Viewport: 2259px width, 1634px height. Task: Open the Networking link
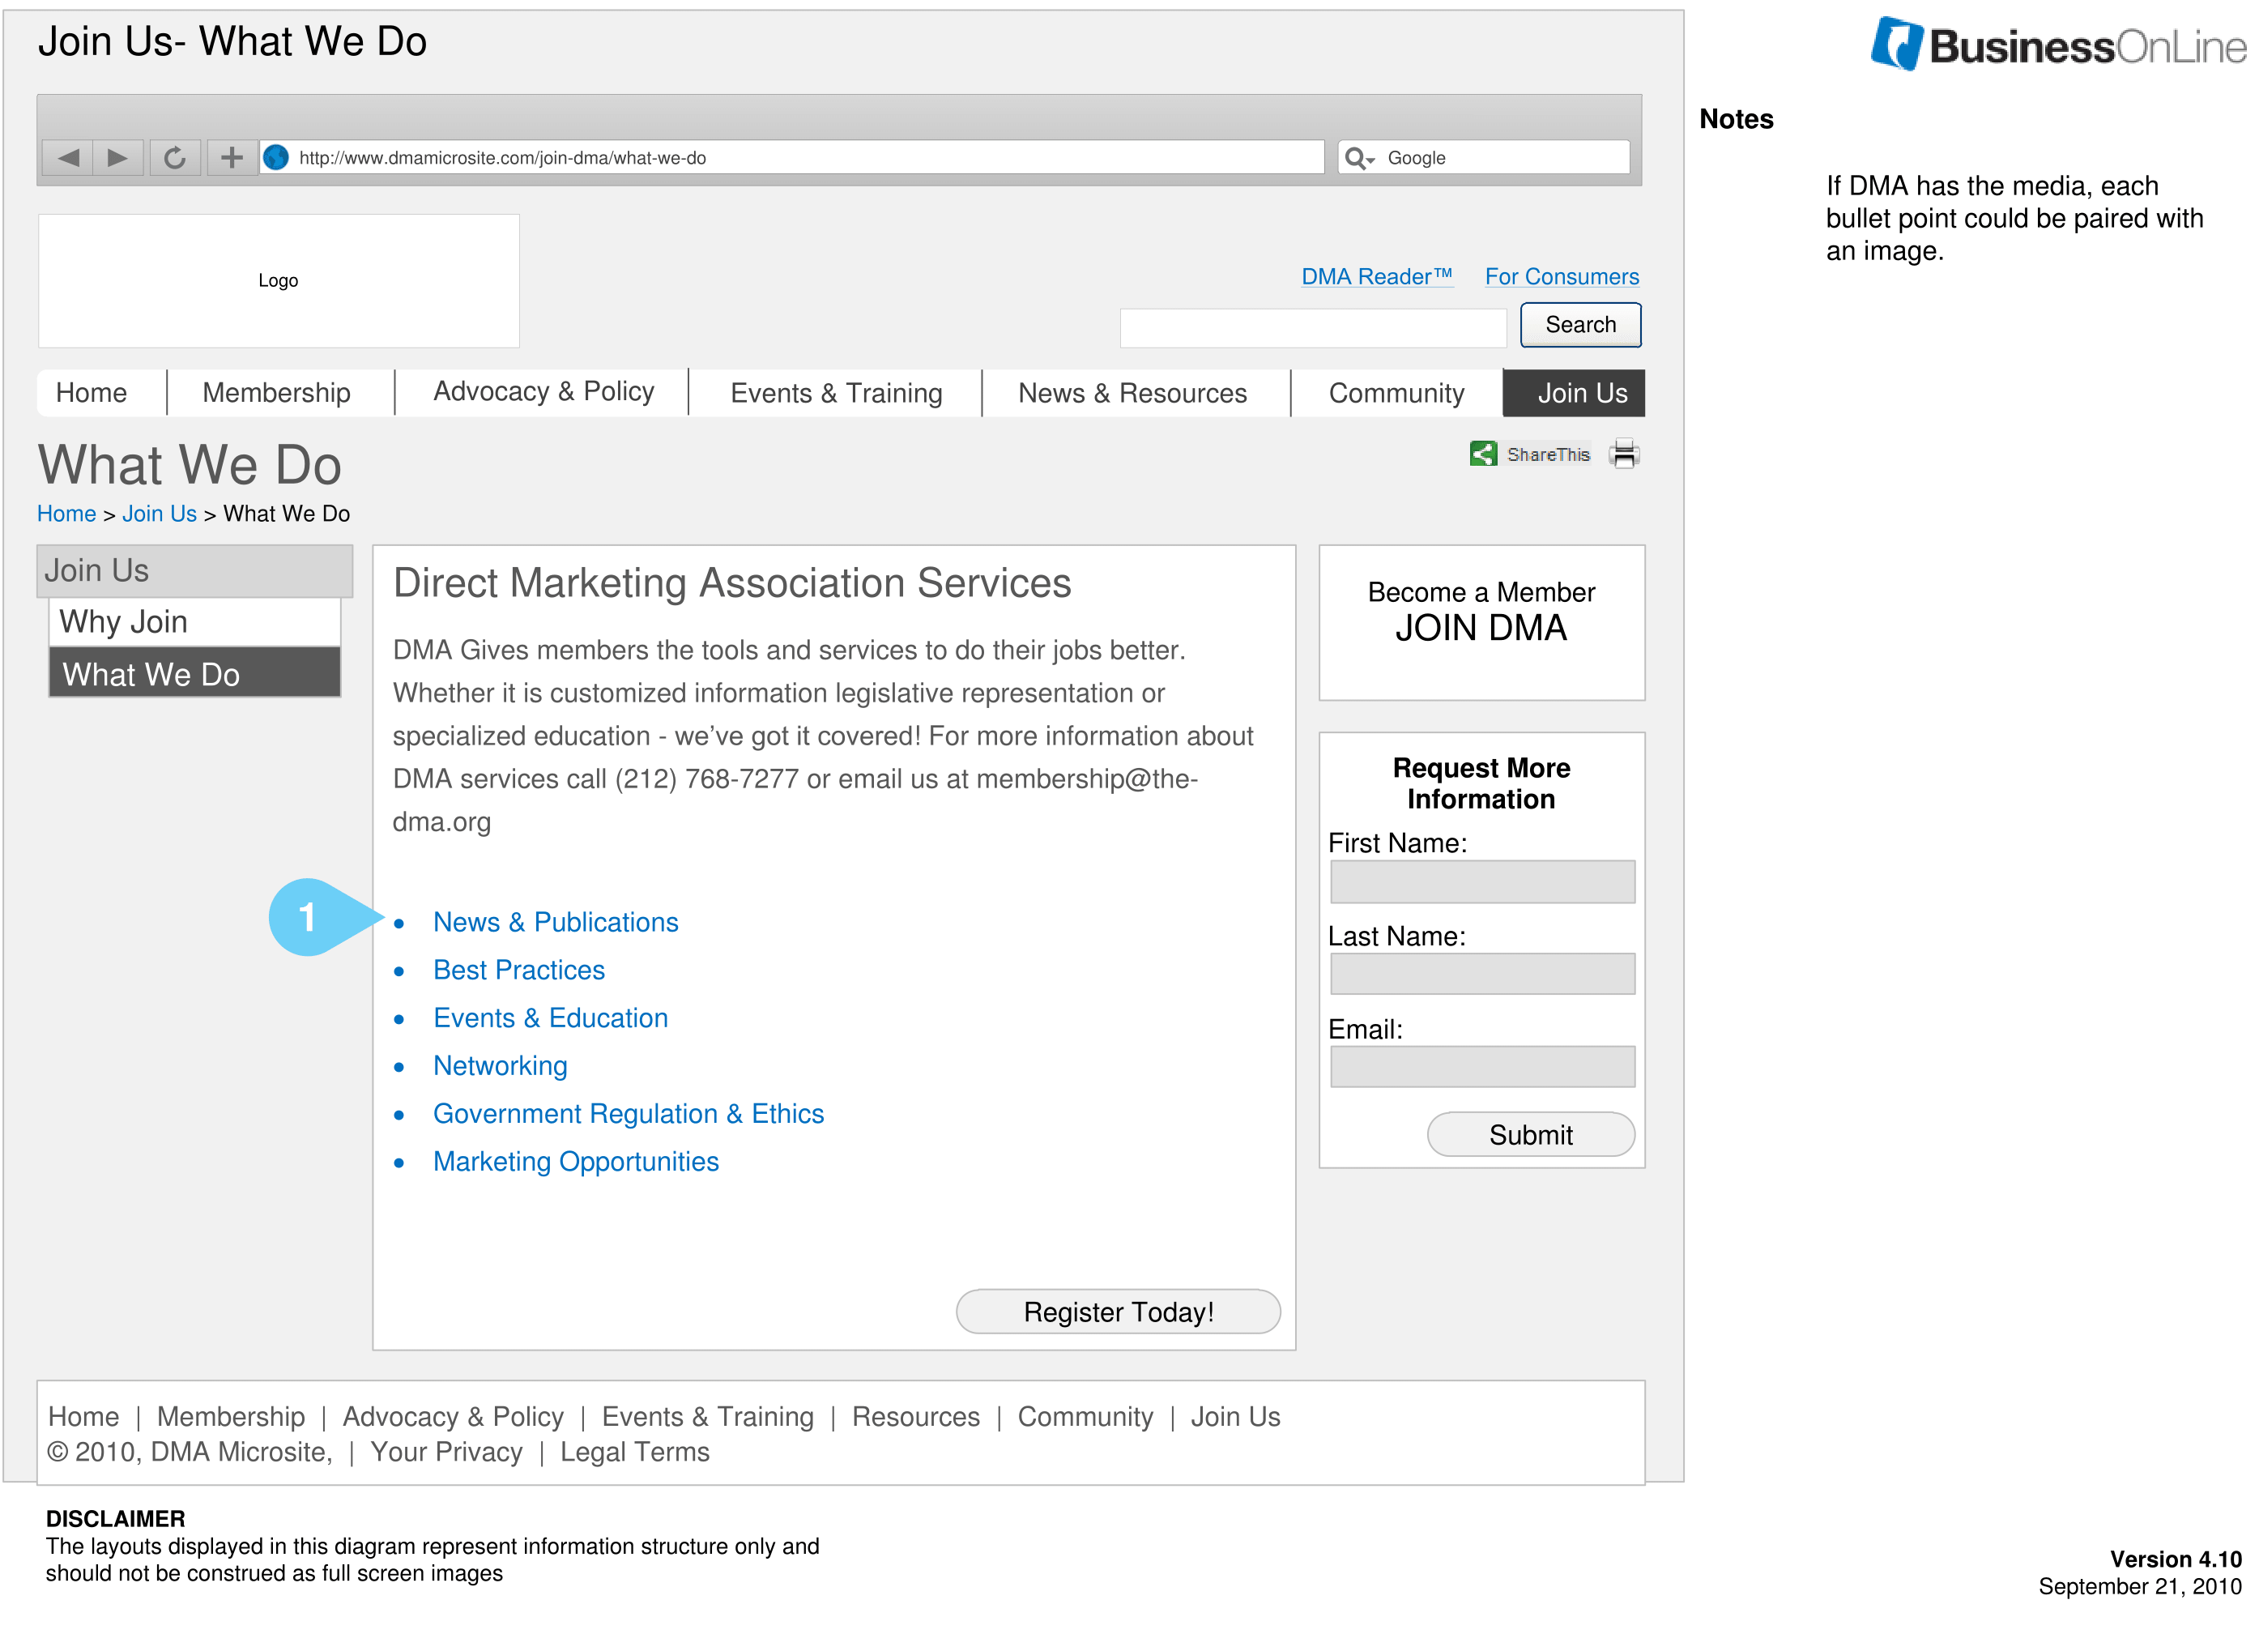[500, 1065]
